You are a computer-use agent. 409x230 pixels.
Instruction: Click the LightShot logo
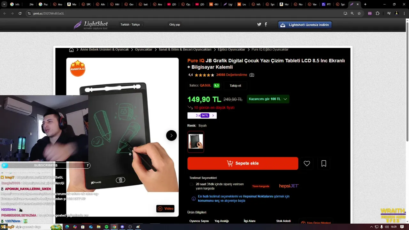[x=91, y=25]
